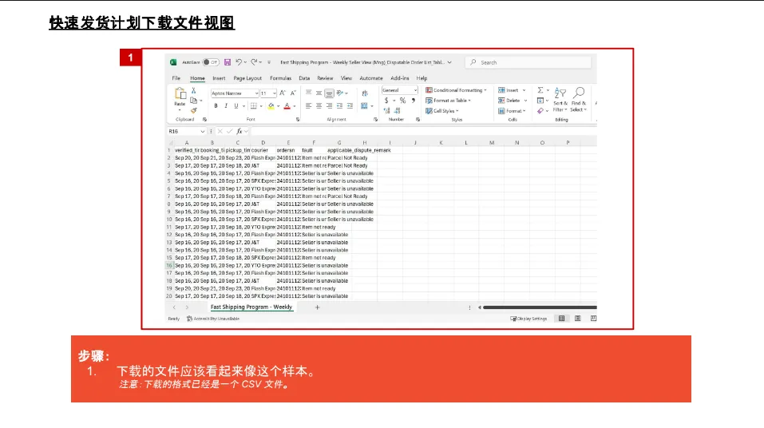Open Cell Styles menu

coord(442,111)
